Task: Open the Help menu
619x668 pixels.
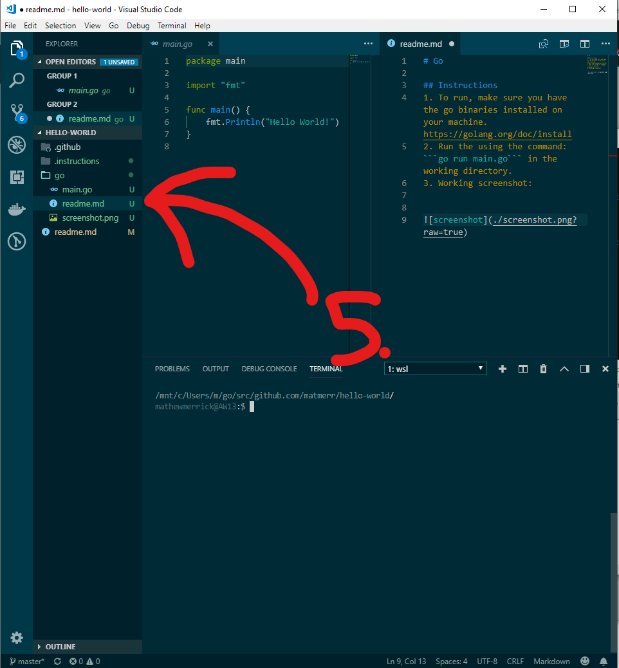Action: click(202, 26)
